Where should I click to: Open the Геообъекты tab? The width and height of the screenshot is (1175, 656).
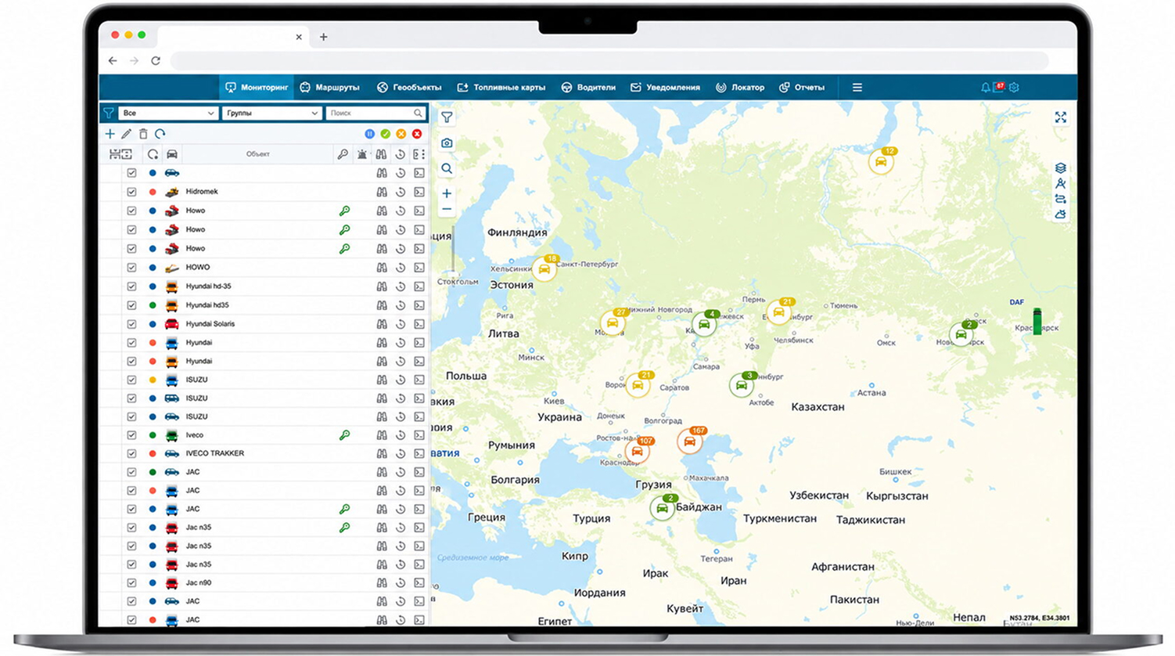point(409,88)
